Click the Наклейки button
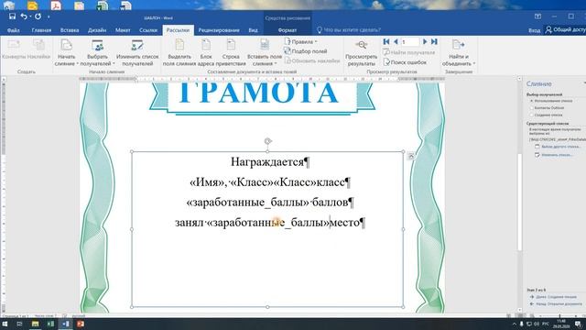 [38, 49]
